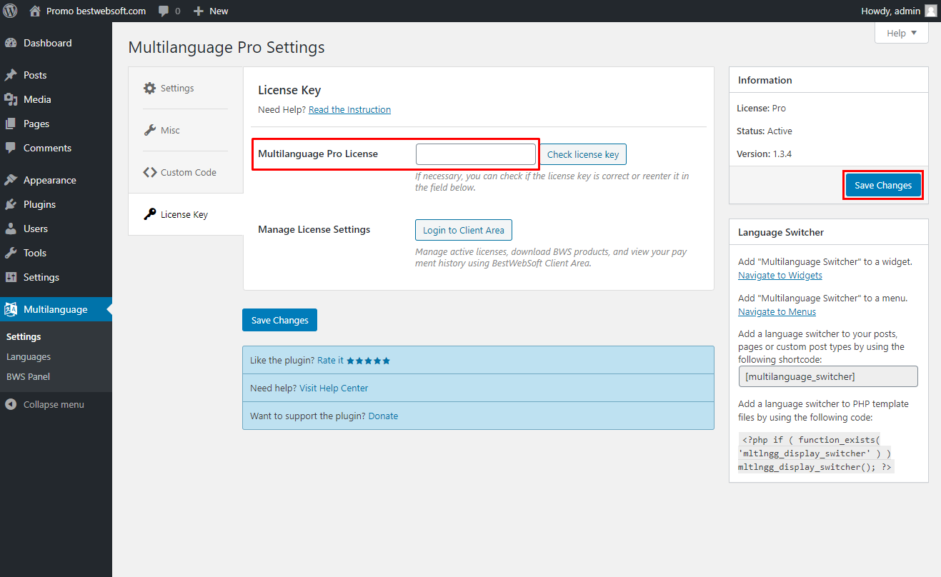
Task: Click the Settings sliders icon in sidebar
Action: (x=11, y=277)
